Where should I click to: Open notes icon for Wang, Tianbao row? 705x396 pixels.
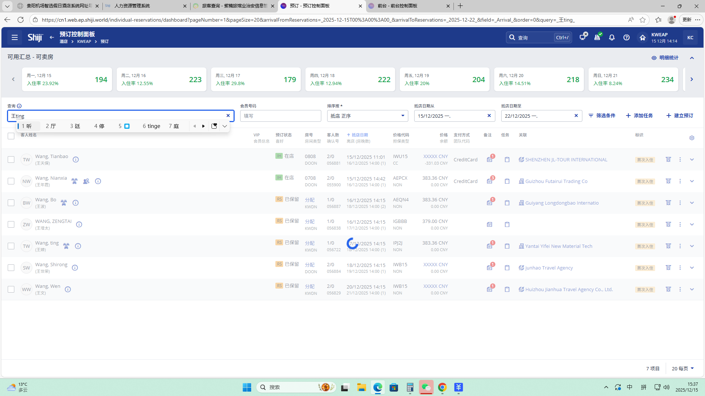[x=489, y=159]
